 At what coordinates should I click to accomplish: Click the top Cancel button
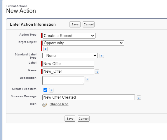coord(89,24)
